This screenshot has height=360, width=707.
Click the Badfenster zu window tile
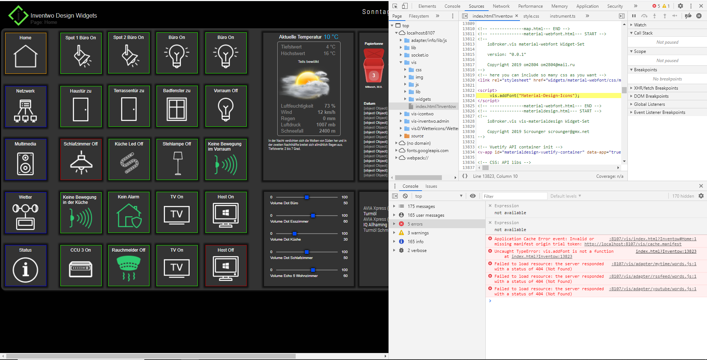point(177,107)
